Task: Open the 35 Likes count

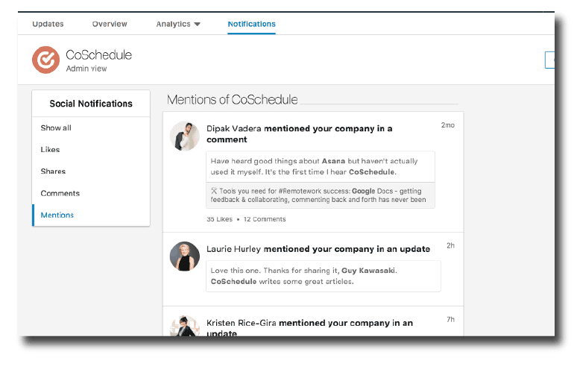Action: coord(219,219)
